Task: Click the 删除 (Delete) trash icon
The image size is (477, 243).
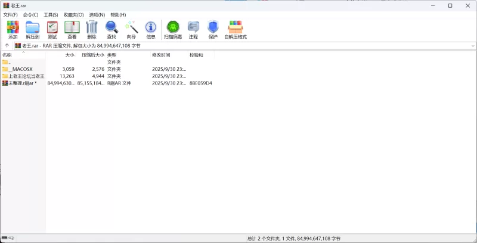Action: (91, 29)
